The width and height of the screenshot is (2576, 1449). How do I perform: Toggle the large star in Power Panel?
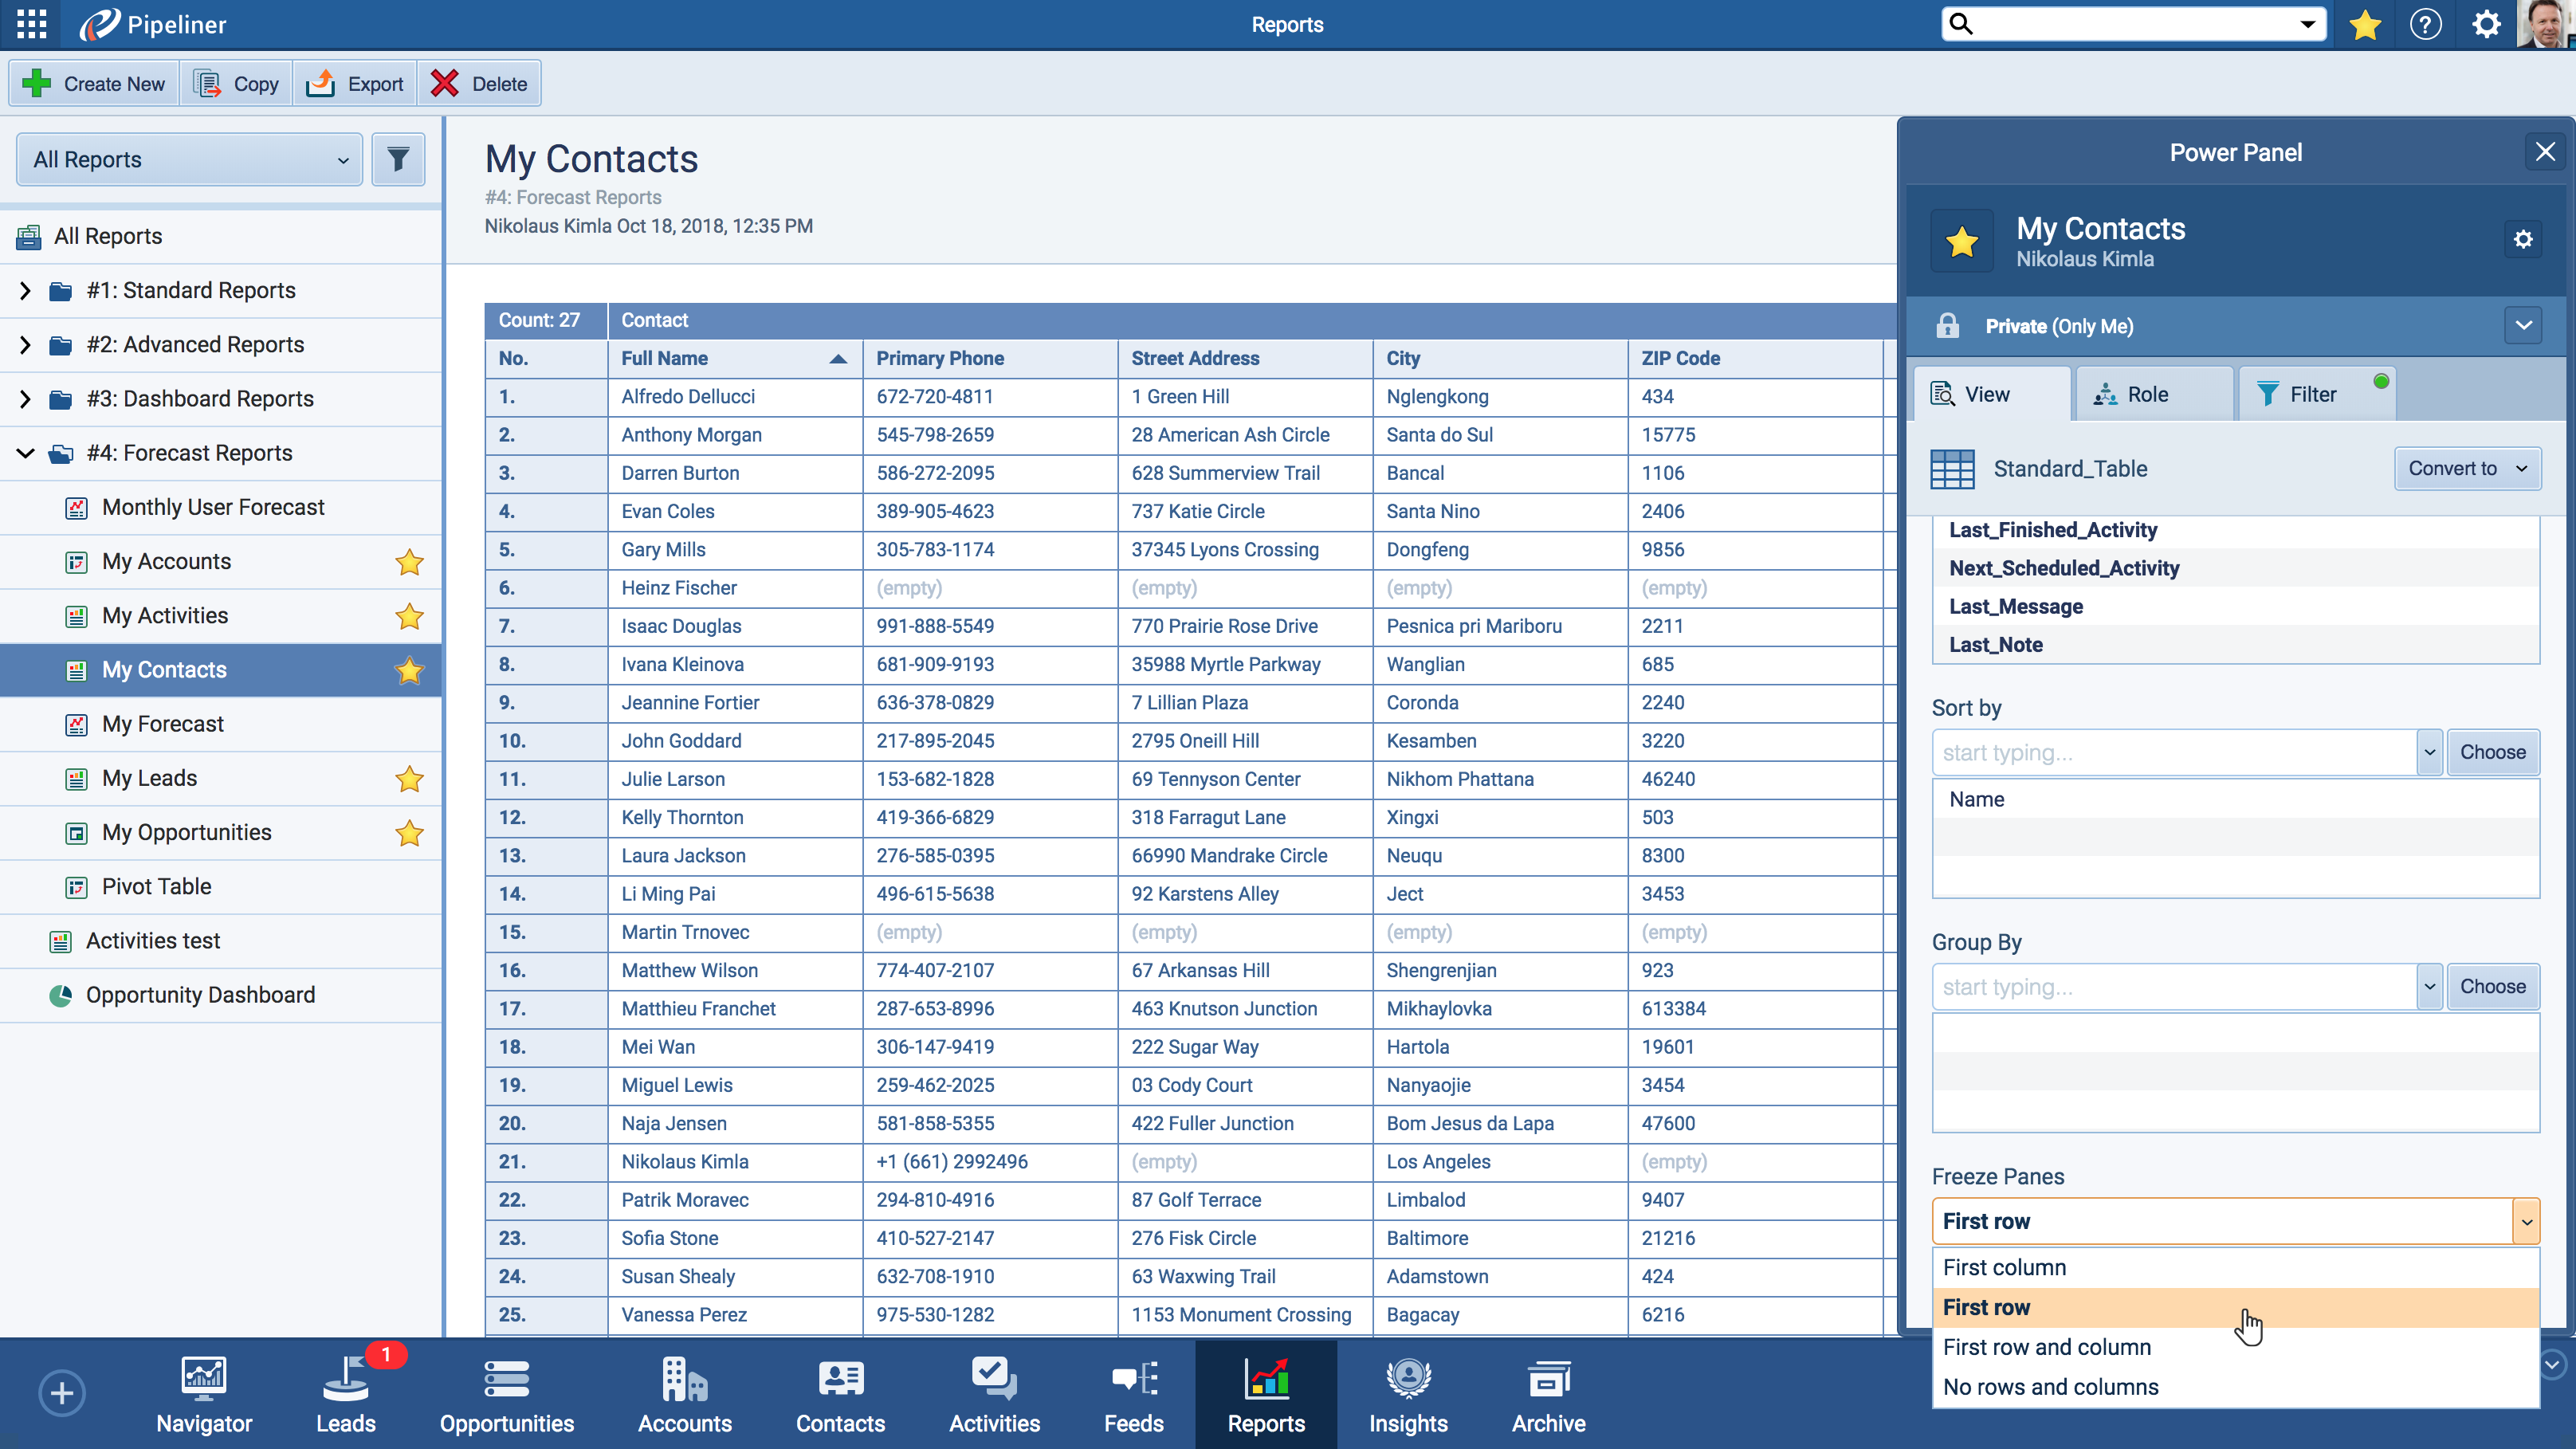tap(1962, 241)
